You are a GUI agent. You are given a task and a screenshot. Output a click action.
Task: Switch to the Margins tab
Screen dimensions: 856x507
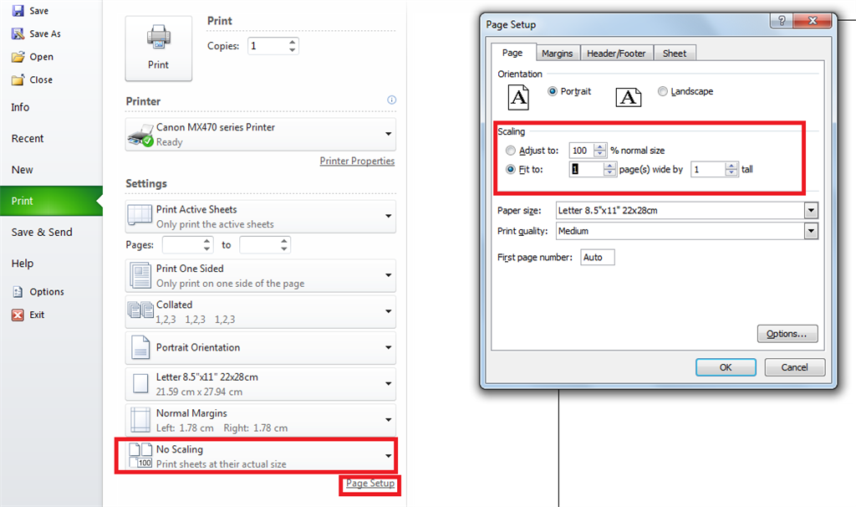click(x=558, y=53)
